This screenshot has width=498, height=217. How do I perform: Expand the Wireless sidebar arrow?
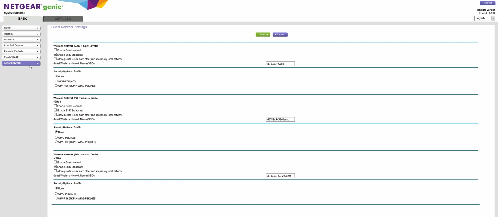(37, 40)
